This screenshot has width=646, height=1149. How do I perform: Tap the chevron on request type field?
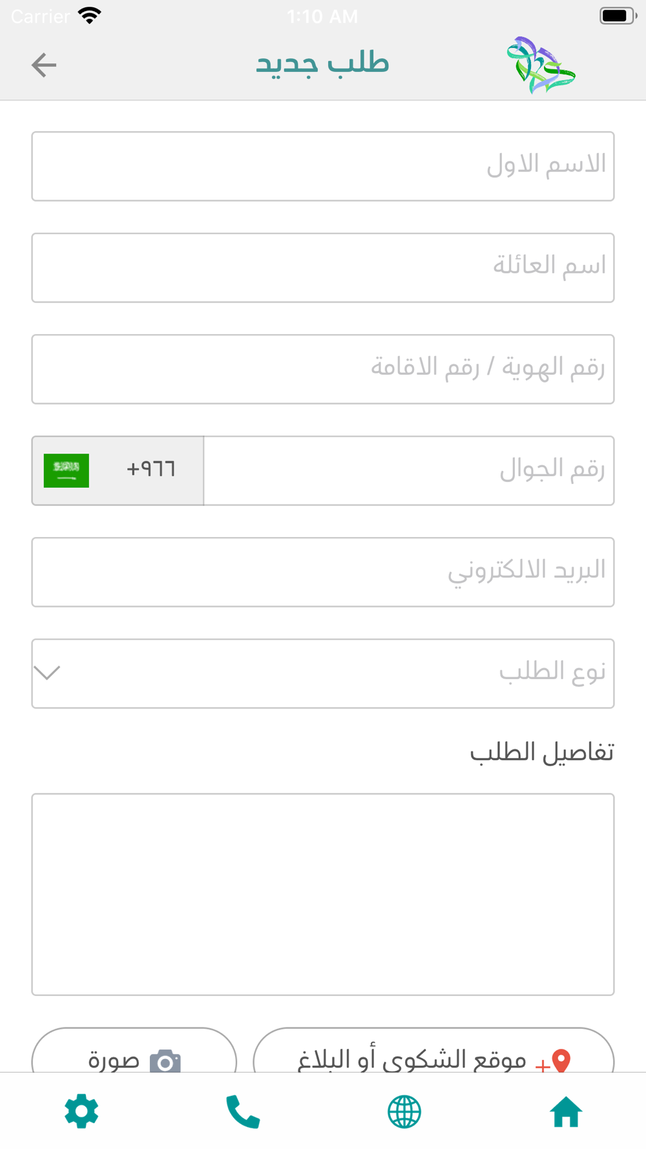[x=47, y=673]
